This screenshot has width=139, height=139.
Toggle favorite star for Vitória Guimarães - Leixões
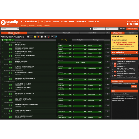click(3, 53)
